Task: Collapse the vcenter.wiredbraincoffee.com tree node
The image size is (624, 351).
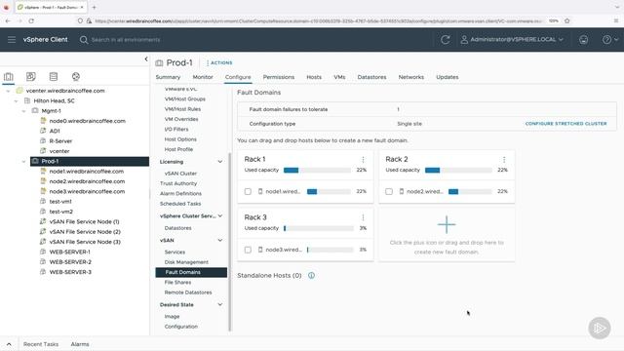Action: click(x=9, y=91)
